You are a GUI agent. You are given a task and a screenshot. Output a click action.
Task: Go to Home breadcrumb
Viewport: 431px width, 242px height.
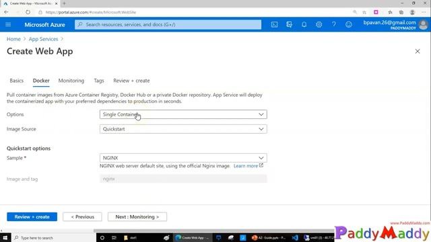13,39
